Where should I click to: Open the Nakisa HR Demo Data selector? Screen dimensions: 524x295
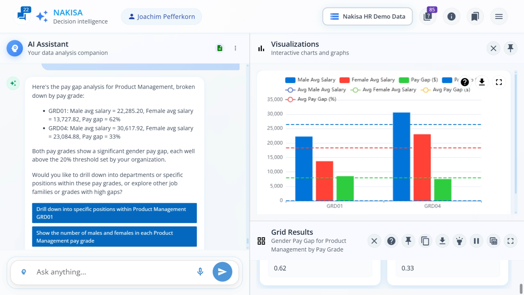click(367, 16)
